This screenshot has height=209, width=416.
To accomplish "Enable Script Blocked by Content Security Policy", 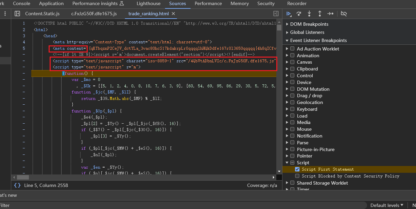I will (297, 176).
